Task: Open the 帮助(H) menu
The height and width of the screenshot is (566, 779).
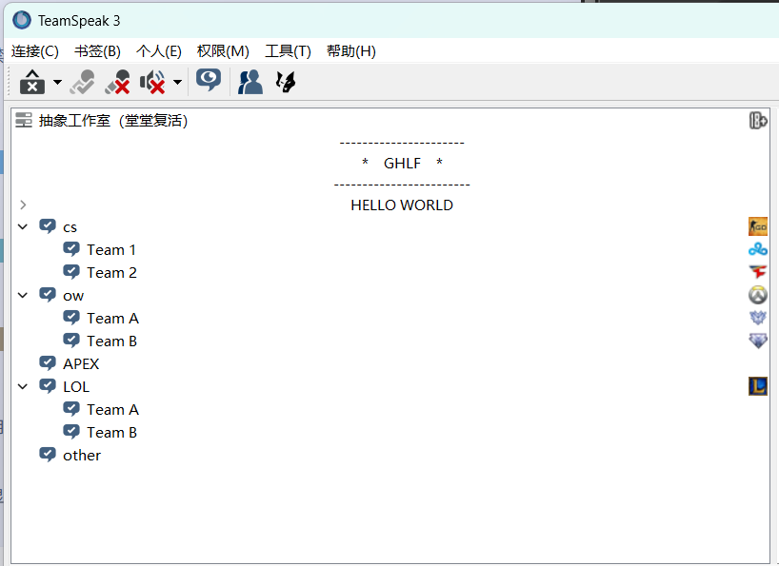Action: coord(351,51)
